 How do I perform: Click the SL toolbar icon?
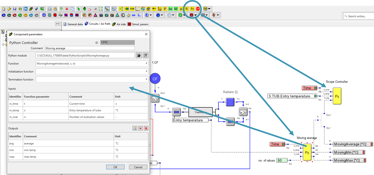(187, 9)
